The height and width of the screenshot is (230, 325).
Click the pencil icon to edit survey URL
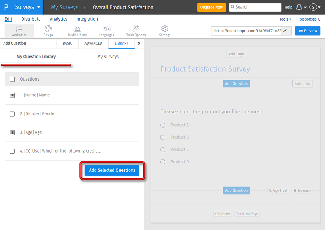coord(285,31)
